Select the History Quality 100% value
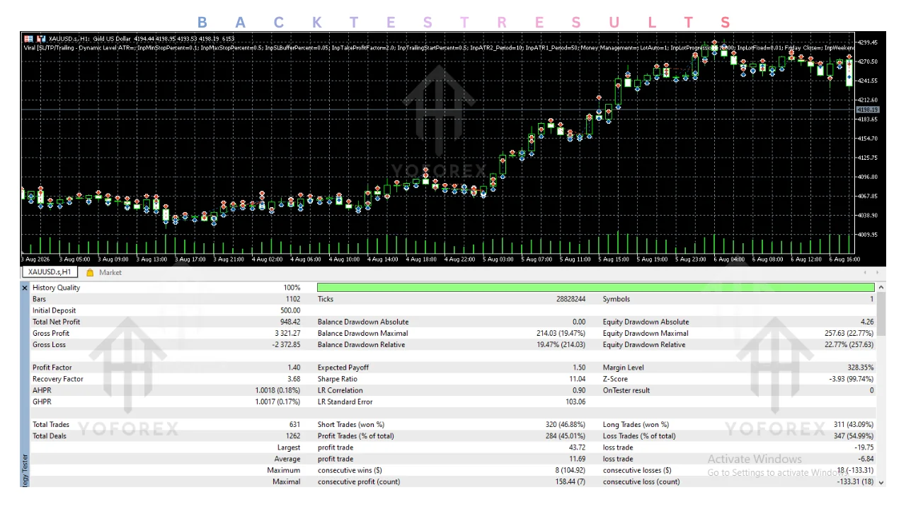 coord(292,288)
